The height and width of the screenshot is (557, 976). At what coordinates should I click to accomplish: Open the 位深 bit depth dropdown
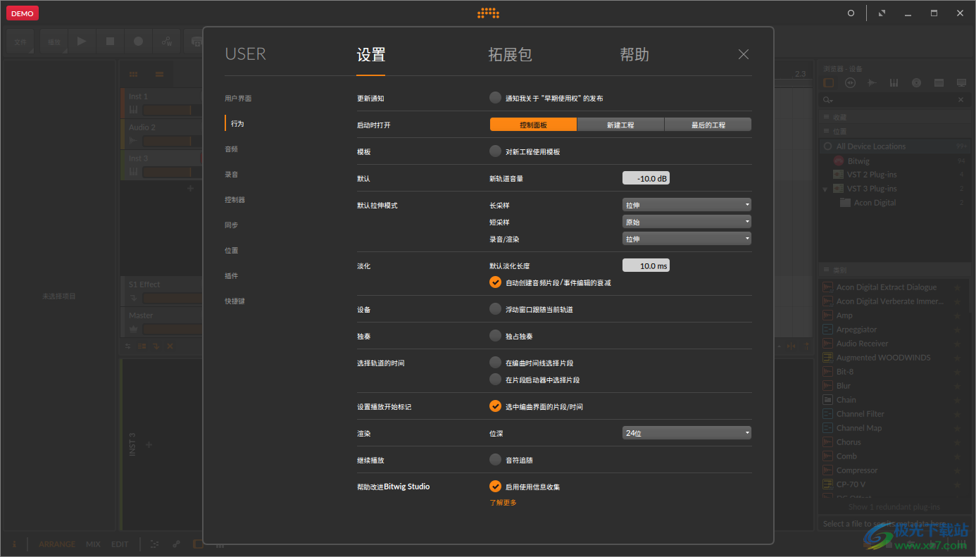[686, 432]
